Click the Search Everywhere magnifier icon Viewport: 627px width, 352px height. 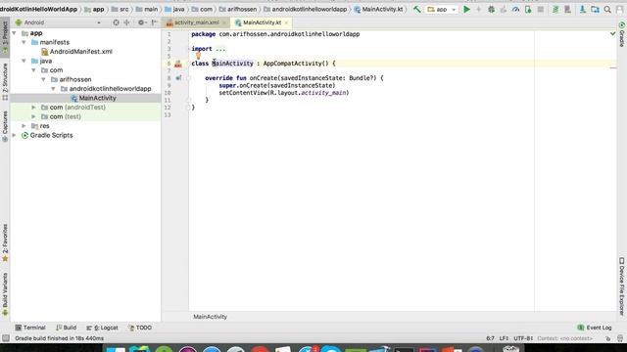point(607,9)
